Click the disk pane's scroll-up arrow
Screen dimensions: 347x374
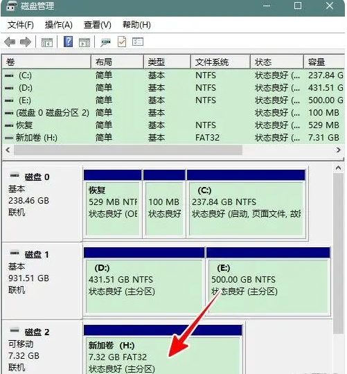[338, 168]
